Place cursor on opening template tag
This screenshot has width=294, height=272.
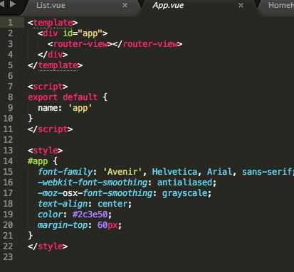click(53, 23)
